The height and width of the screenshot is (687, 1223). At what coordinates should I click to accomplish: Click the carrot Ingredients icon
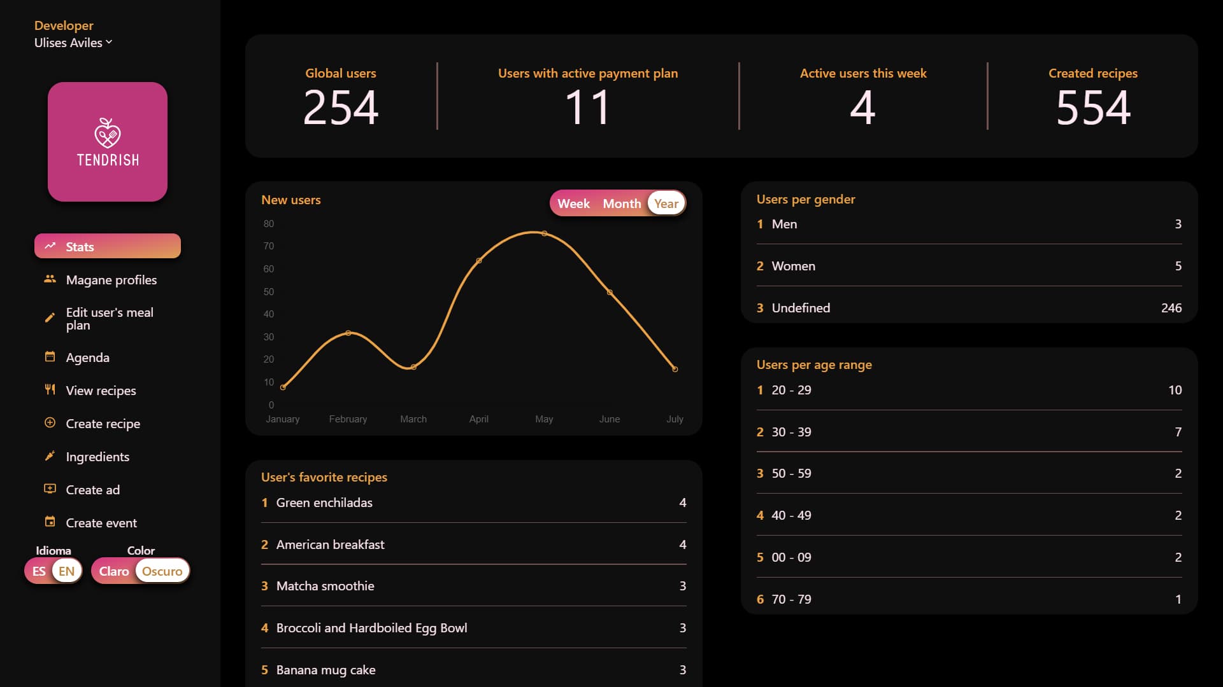(x=50, y=455)
